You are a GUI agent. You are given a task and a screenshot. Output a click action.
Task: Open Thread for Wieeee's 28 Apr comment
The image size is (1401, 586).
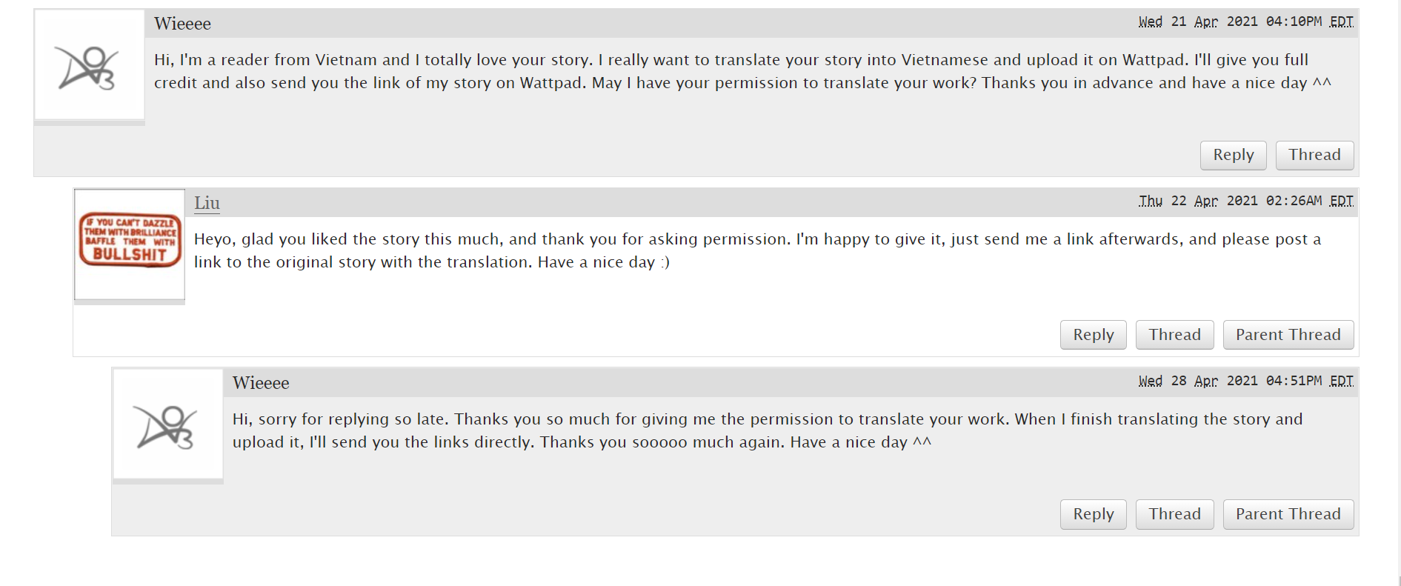(1174, 514)
